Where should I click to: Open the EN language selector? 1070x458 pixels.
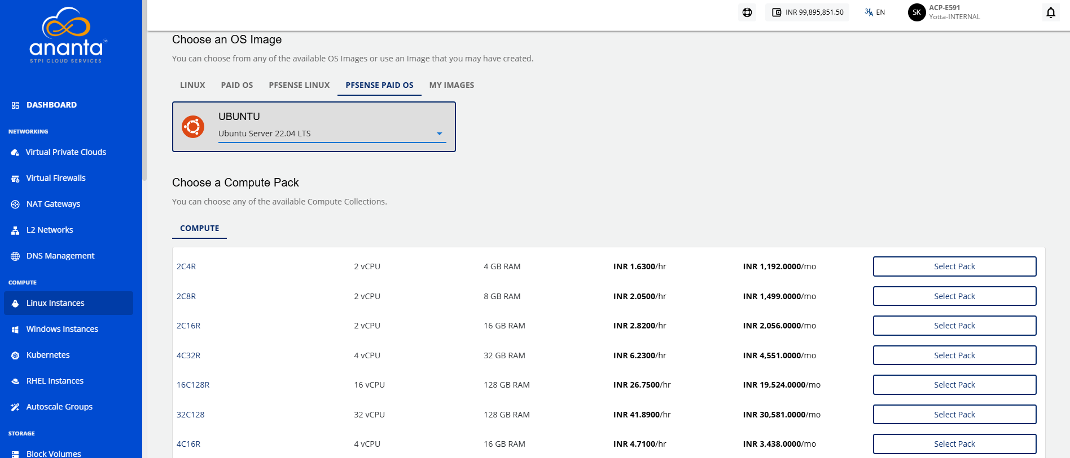coord(875,12)
